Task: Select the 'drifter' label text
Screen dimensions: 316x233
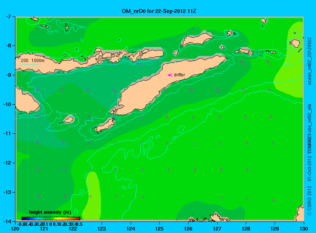Action: (179, 75)
